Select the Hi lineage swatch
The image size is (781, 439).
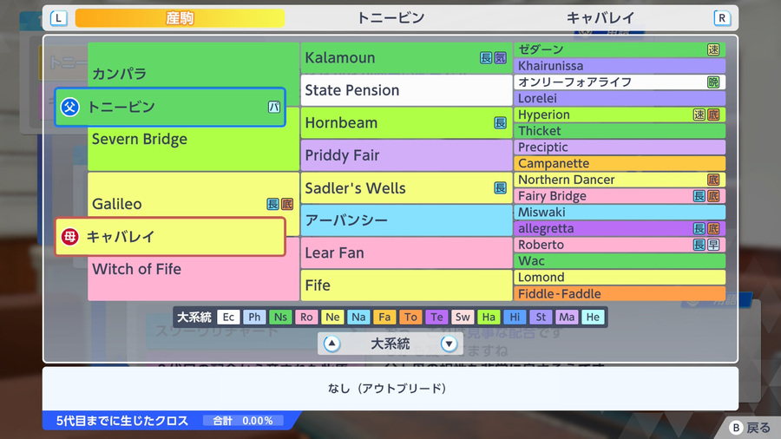pyautogui.click(x=515, y=317)
